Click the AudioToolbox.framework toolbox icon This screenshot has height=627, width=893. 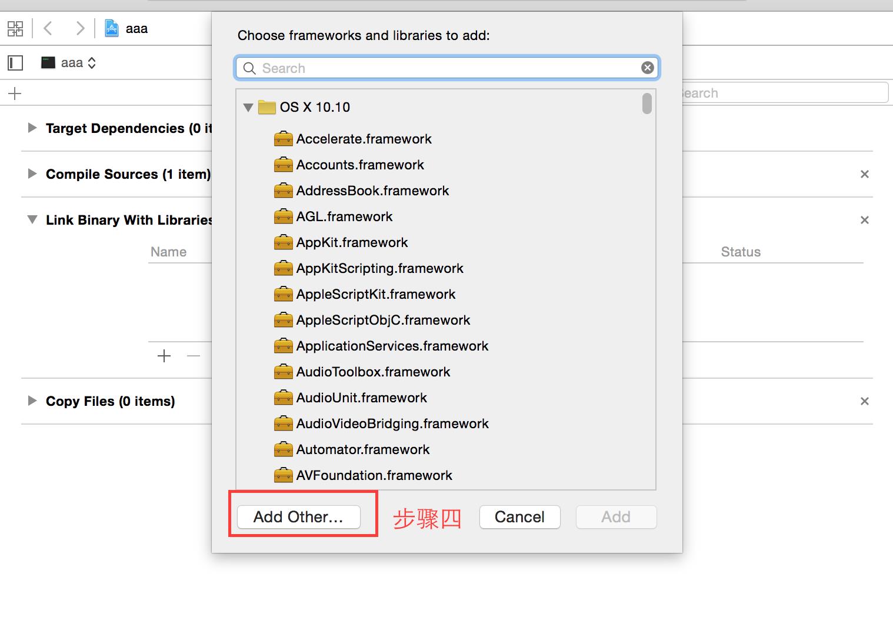[x=283, y=372]
